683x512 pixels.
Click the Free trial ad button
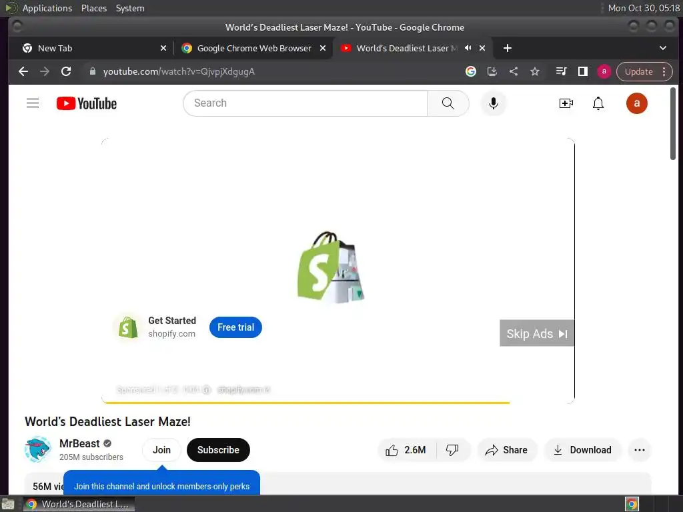235,327
